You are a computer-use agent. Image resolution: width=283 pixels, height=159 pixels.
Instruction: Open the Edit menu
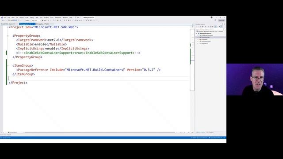tap(9, 18)
